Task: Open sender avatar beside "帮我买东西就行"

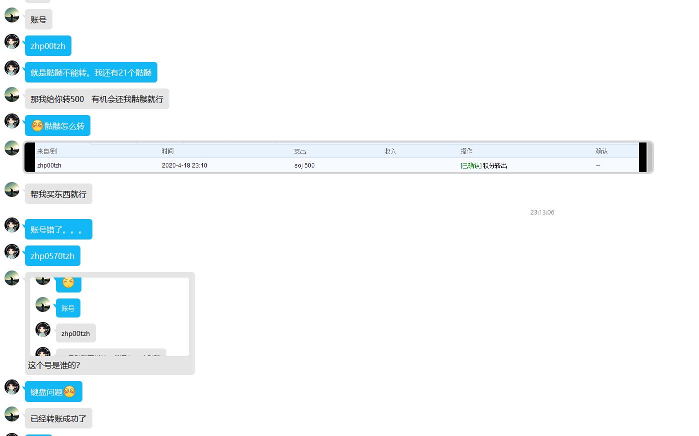Action: [12, 189]
